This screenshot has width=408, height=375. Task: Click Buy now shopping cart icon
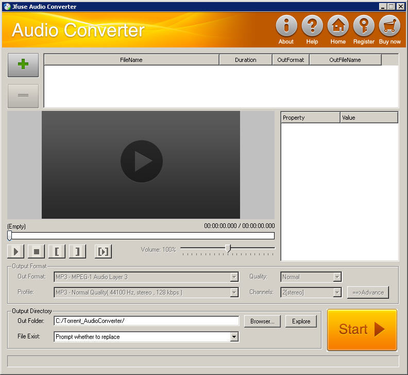click(x=389, y=26)
